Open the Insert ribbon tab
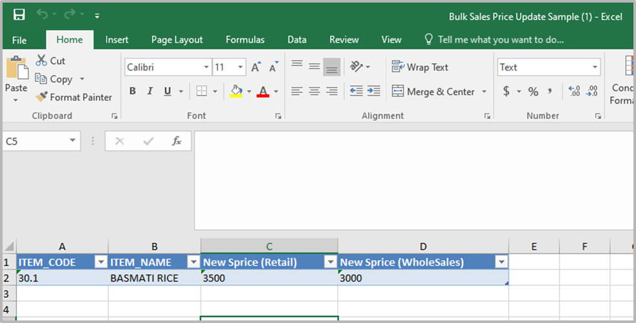 coord(117,39)
